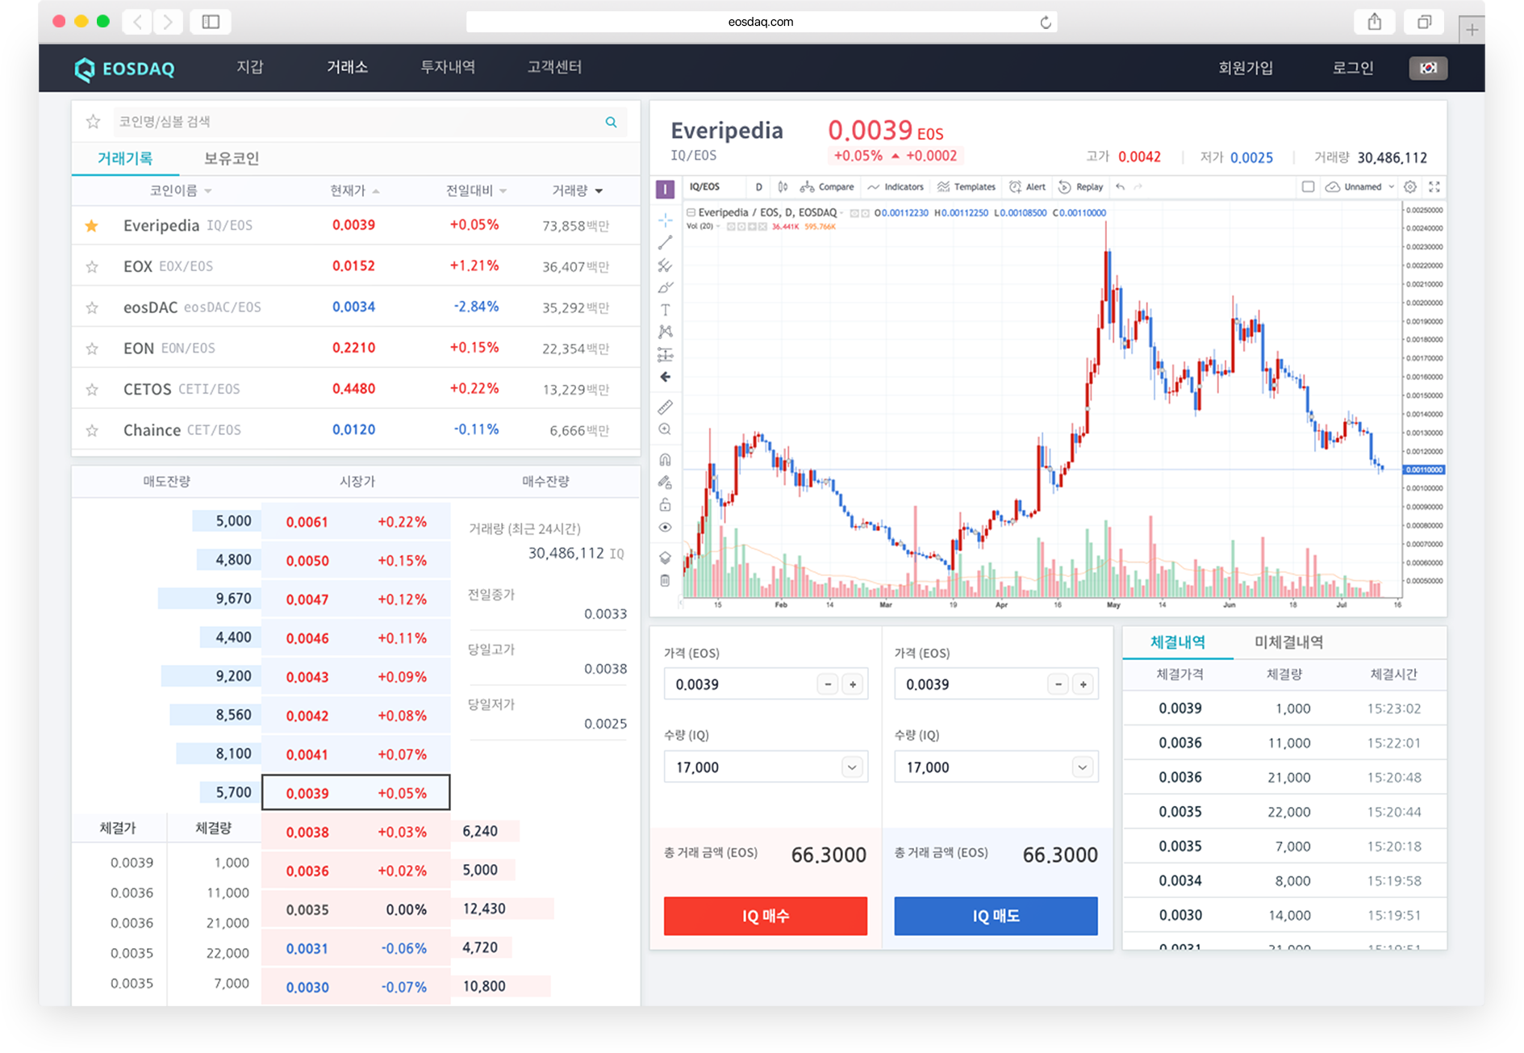Sort by coin name column
The height and width of the screenshot is (1053, 1524).
[x=181, y=191]
